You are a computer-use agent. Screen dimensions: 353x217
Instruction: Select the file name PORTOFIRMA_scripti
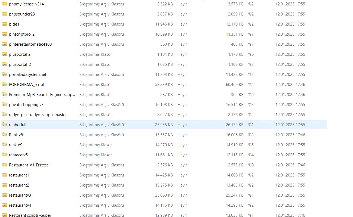[x=27, y=85]
